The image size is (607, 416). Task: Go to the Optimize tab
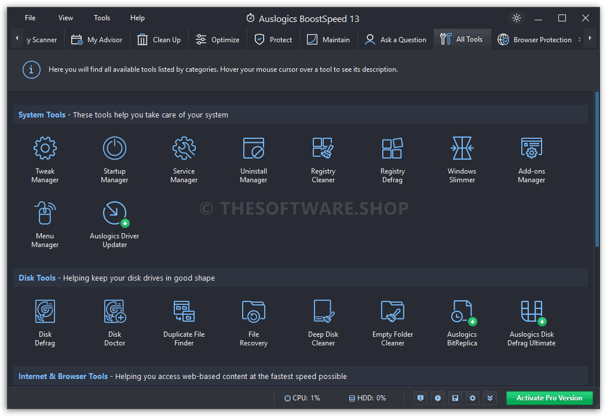click(218, 40)
